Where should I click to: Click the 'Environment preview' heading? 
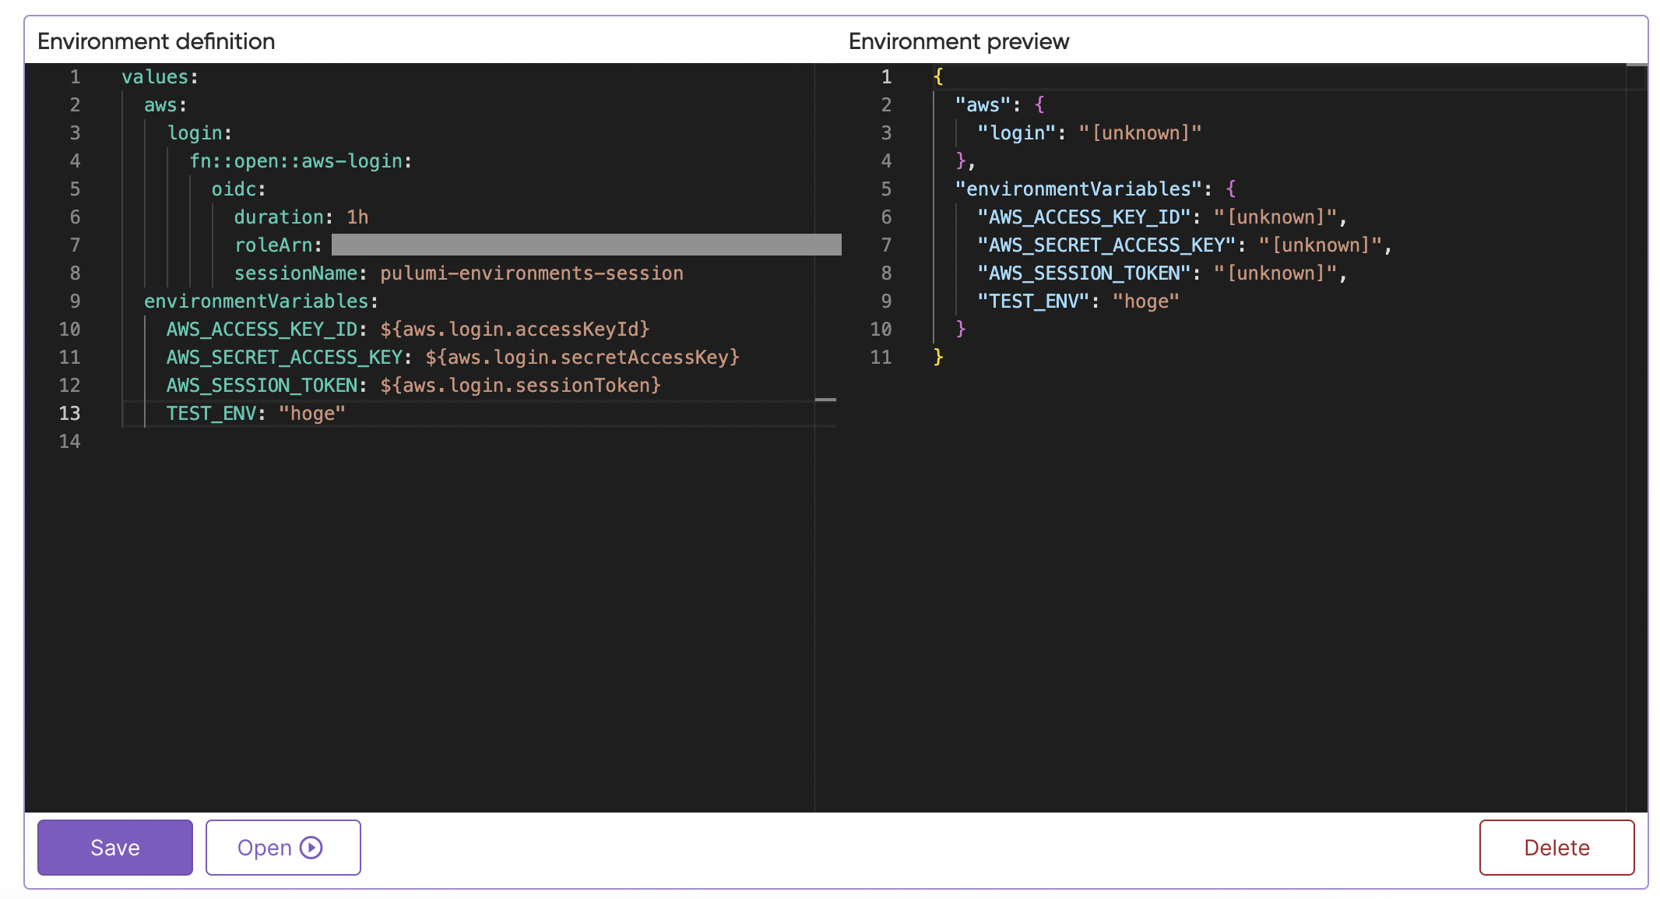pos(959,41)
